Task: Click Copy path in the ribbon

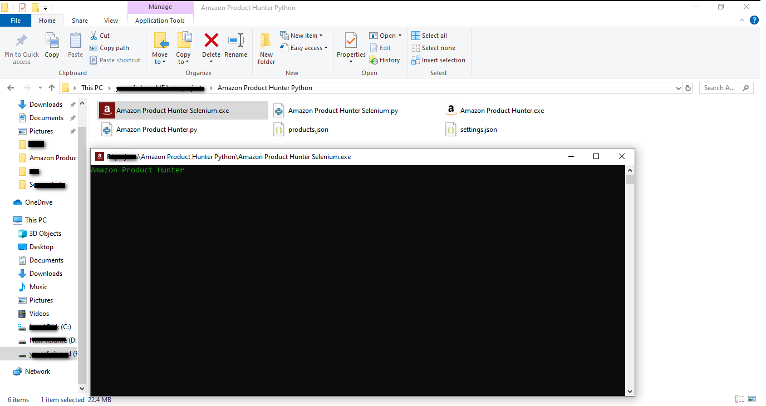Action: [109, 48]
